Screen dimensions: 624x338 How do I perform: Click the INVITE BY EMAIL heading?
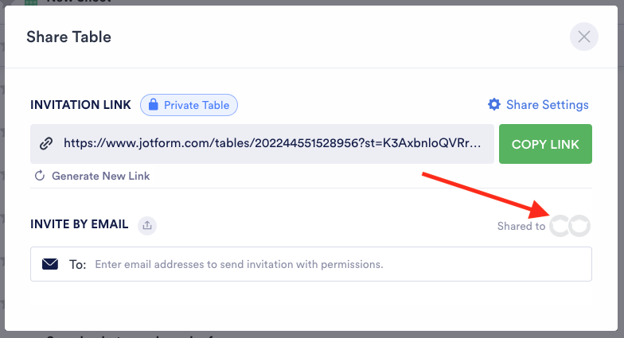[x=79, y=224]
